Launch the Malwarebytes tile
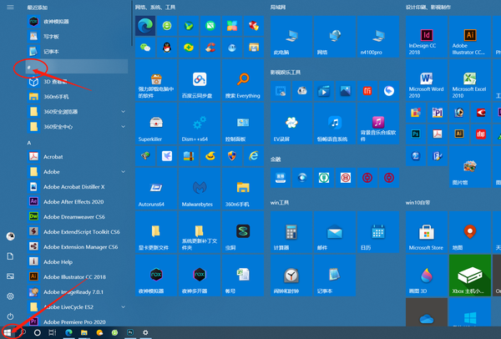501x339 pixels. click(x=200, y=190)
